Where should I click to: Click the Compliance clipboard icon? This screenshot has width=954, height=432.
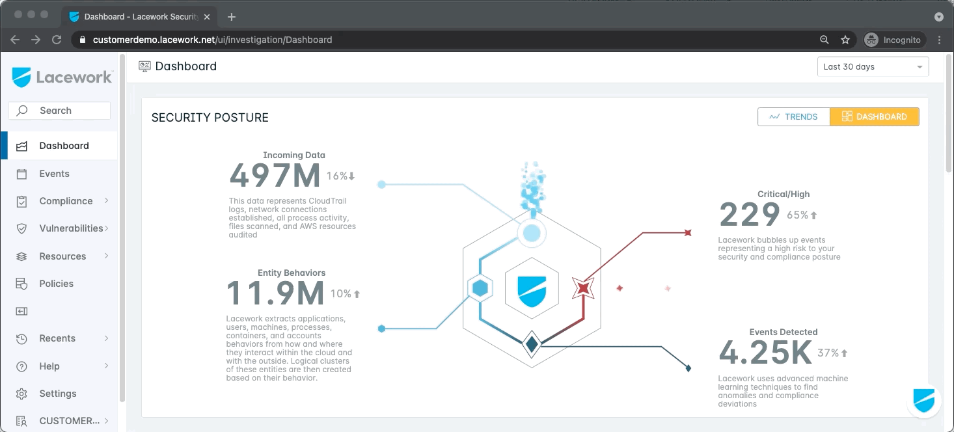pos(22,202)
